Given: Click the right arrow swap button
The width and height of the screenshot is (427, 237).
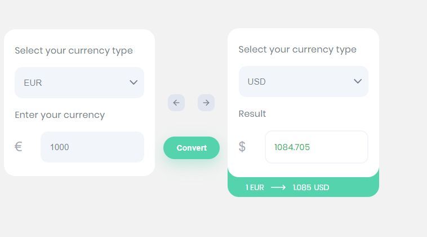Looking at the screenshot, I should click(206, 103).
